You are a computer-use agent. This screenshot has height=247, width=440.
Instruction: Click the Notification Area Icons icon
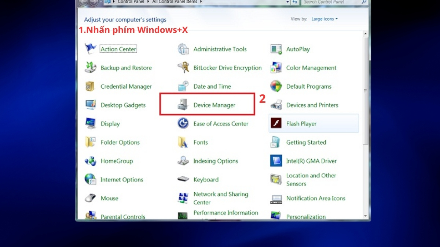[x=276, y=198]
